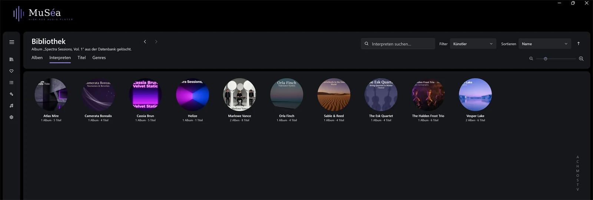Screen dimensions: 593x200
Task: Select the Interpreten tab
Action: pos(60,58)
